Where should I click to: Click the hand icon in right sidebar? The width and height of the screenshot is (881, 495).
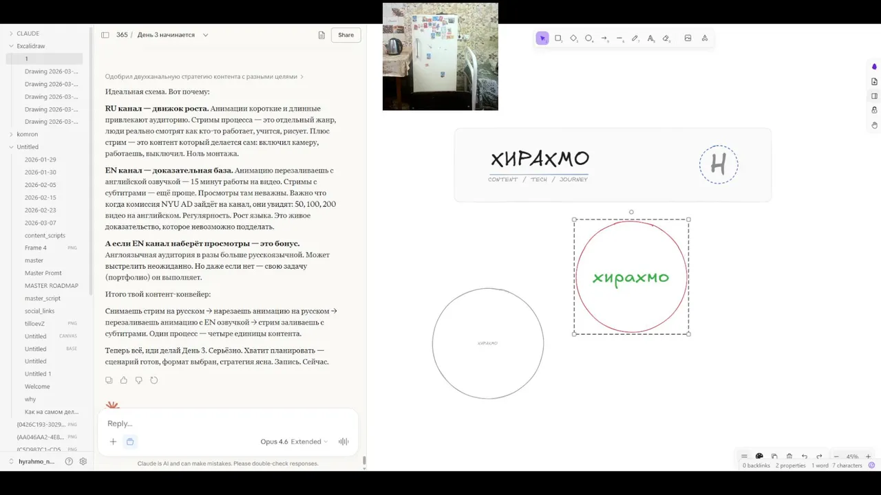pos(874,125)
